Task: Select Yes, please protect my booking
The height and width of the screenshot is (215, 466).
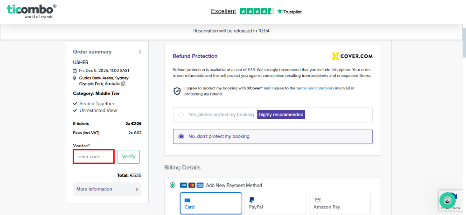Action: click(x=272, y=114)
